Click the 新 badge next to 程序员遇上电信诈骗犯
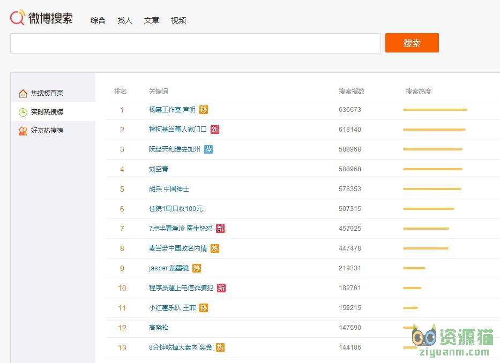 pyautogui.click(x=221, y=288)
